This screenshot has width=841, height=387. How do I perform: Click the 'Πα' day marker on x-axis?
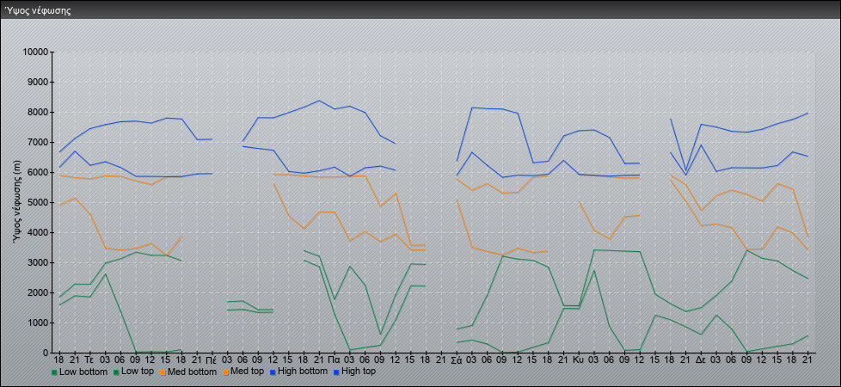(334, 359)
